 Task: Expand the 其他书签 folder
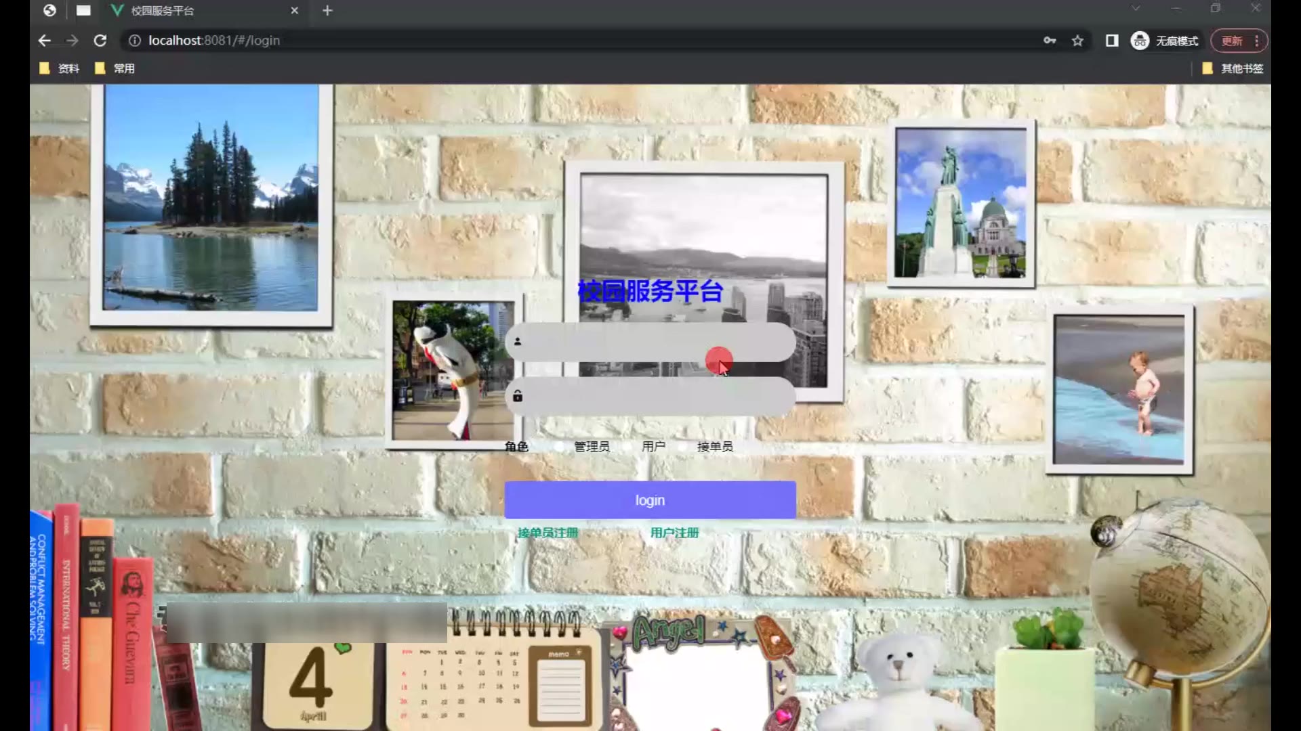click(1233, 68)
